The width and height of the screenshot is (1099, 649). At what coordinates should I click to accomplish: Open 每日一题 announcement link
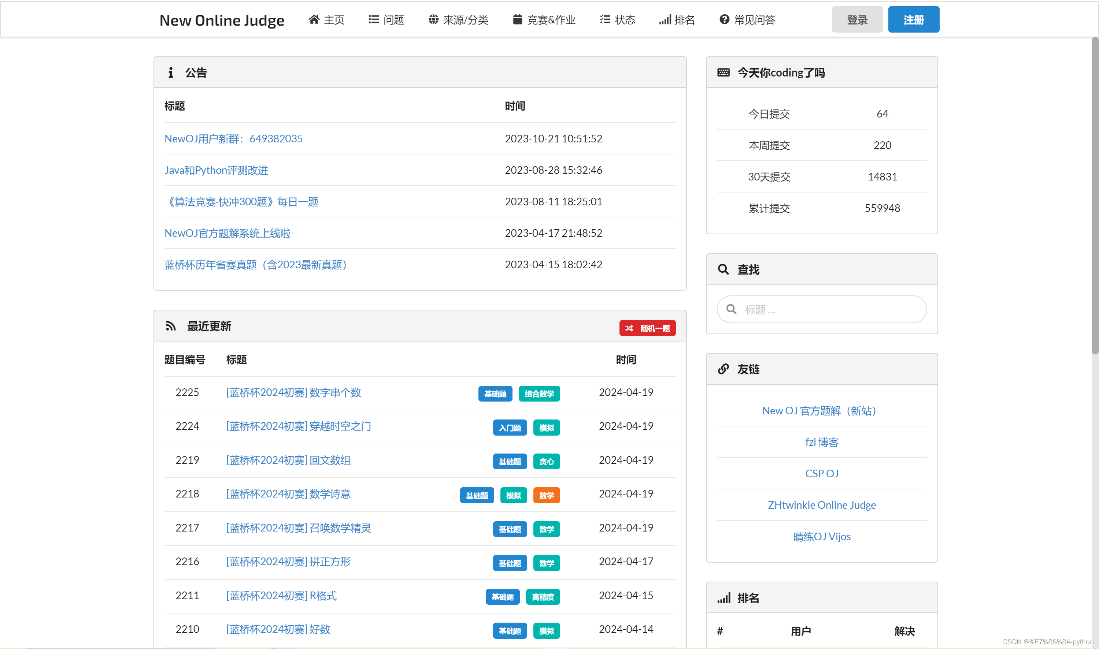241,202
